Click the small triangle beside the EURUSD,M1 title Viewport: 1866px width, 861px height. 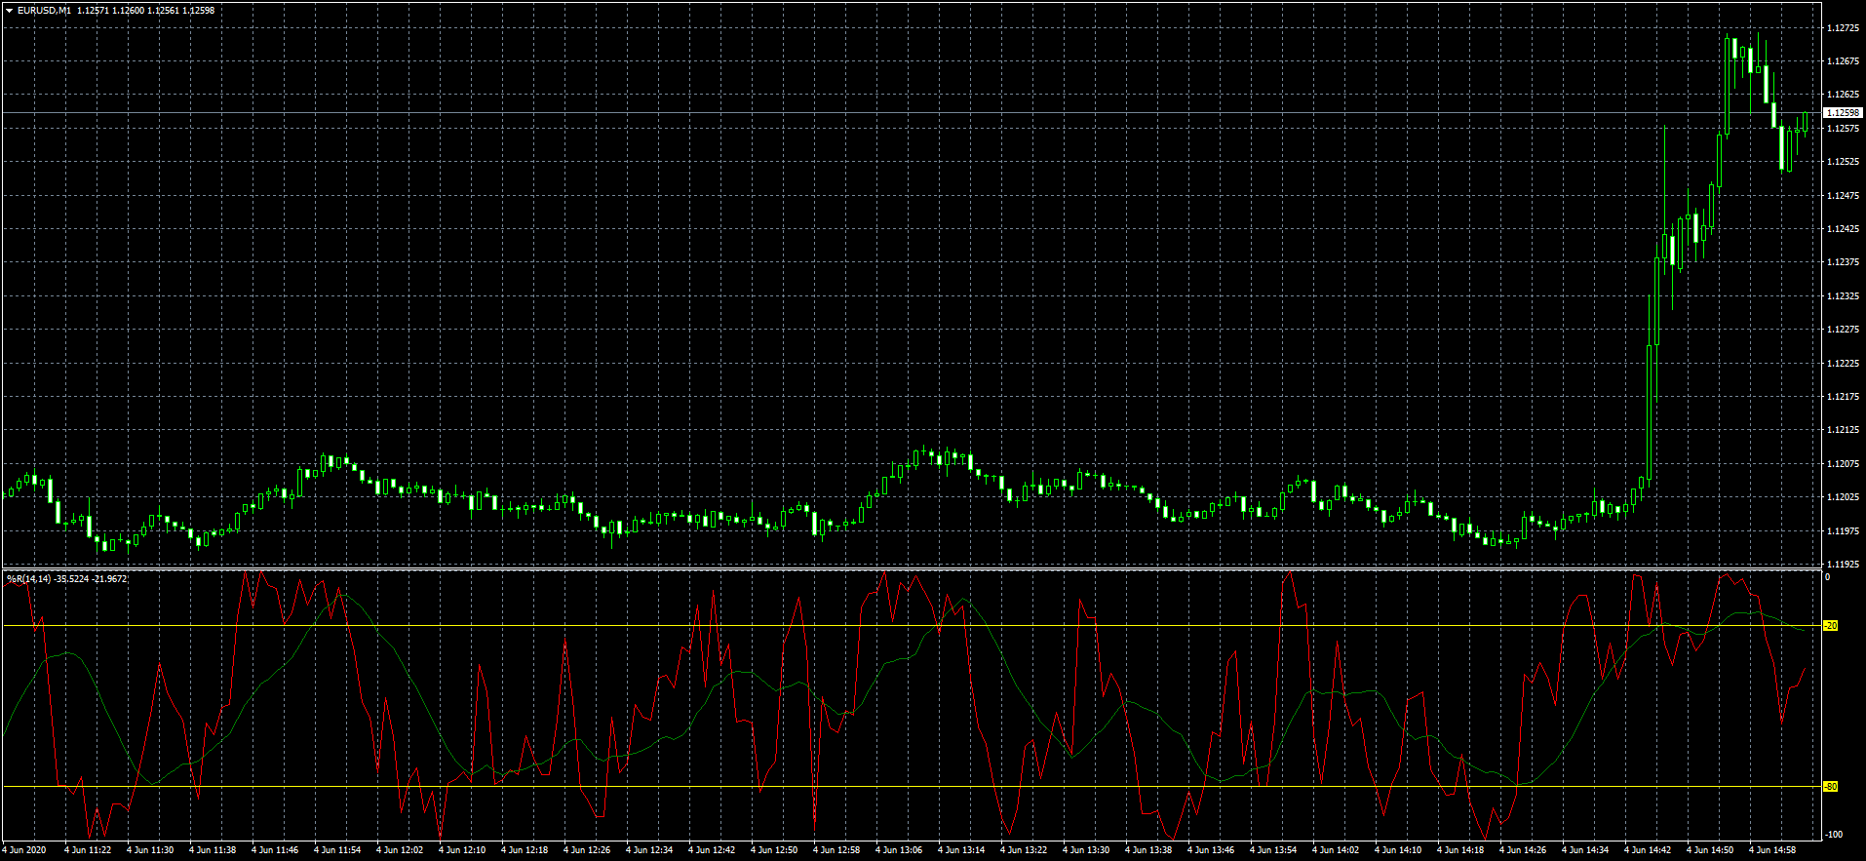pos(9,11)
